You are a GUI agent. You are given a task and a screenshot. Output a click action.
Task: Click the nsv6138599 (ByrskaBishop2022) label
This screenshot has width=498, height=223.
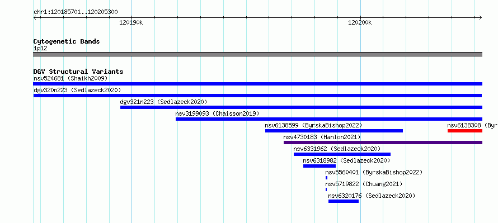click(x=313, y=125)
